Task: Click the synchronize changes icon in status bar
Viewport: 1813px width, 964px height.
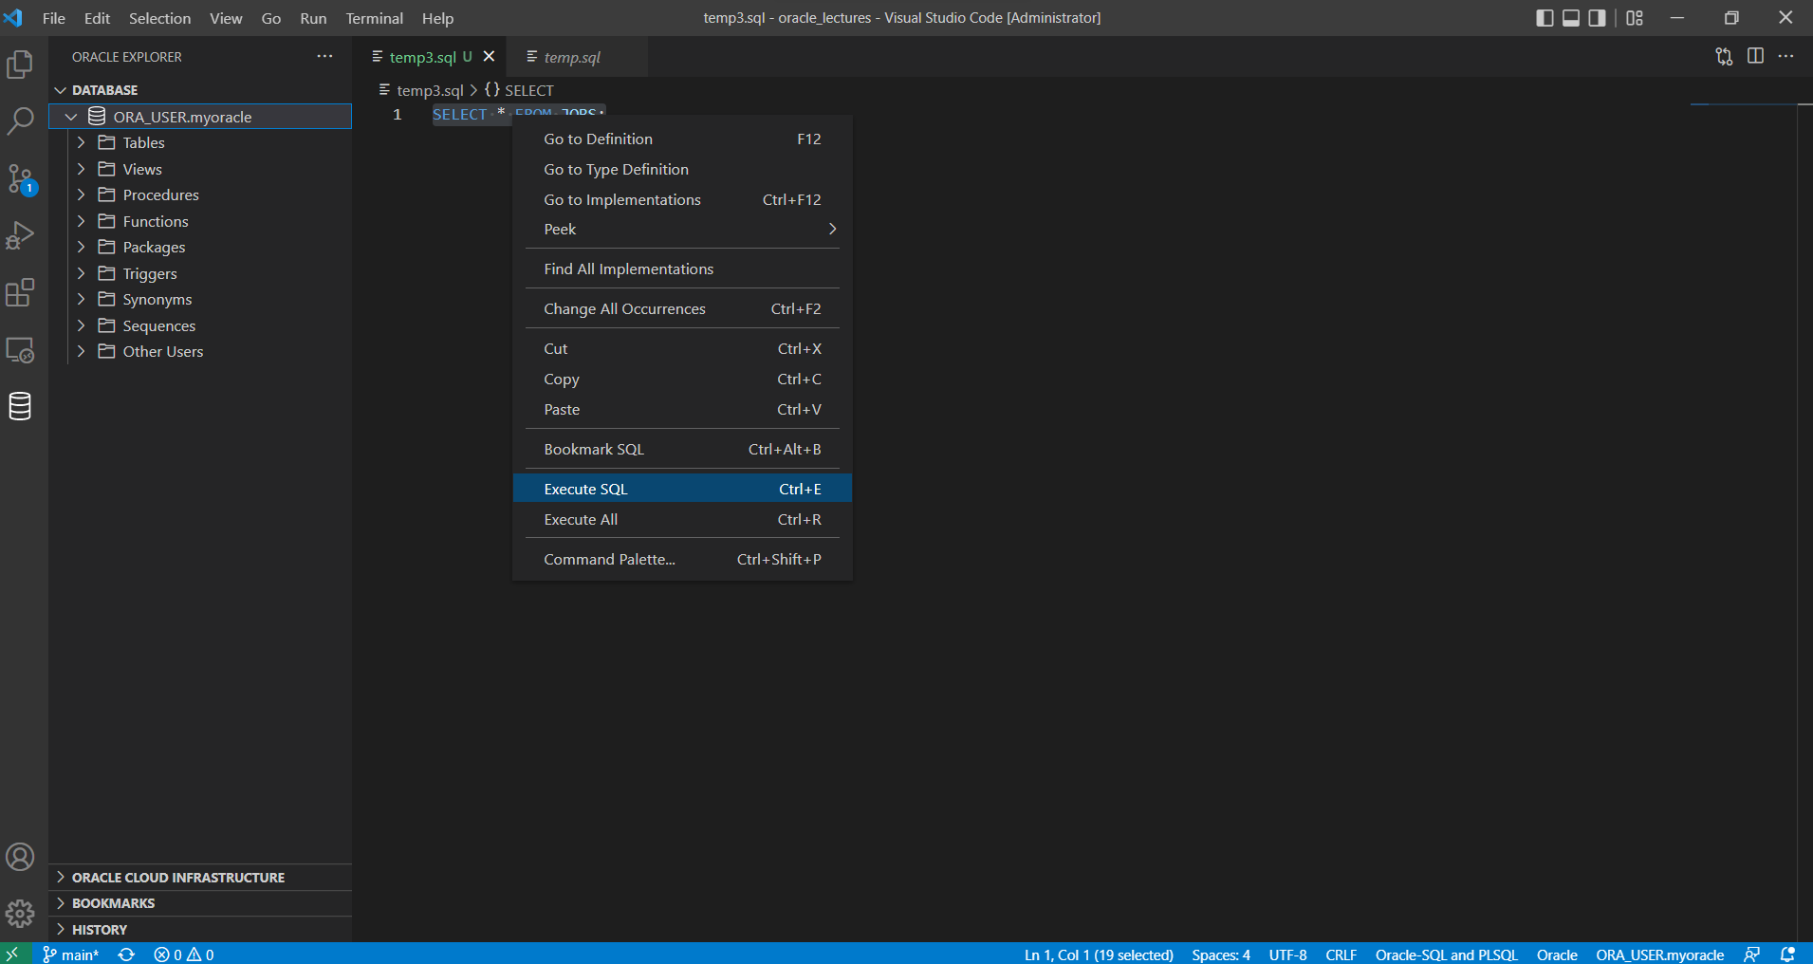Action: pos(126,955)
